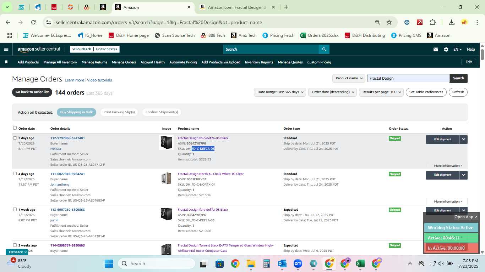Open the mail messages icon in Seller Central
Image resolution: width=485 pixels, height=272 pixels.
436,50
